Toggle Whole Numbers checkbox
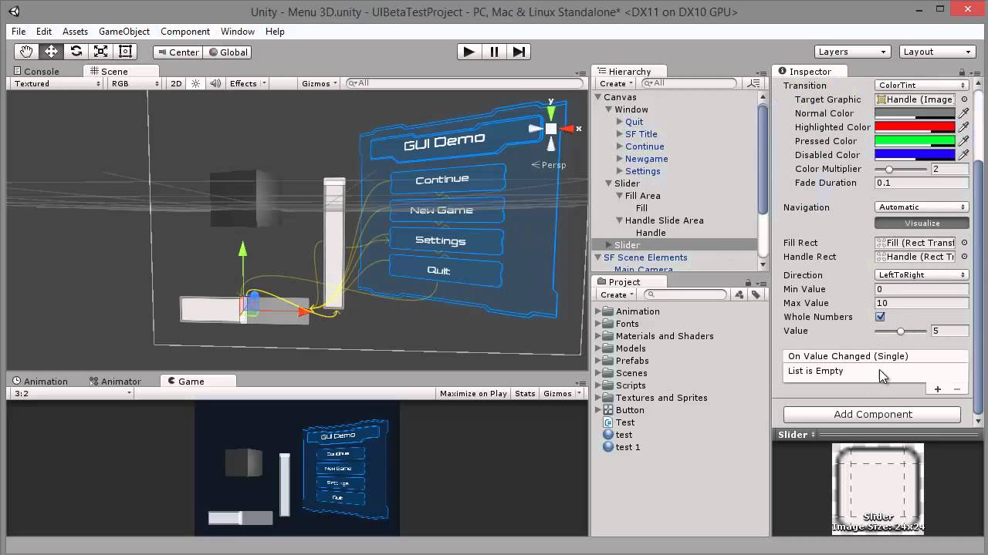The height and width of the screenshot is (555, 988). [x=880, y=317]
